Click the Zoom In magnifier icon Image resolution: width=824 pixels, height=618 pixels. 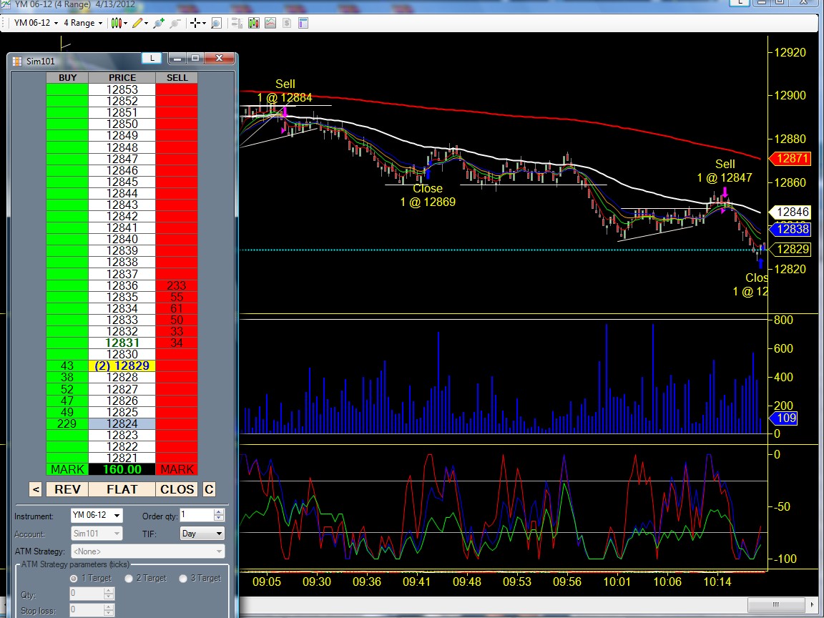159,23
